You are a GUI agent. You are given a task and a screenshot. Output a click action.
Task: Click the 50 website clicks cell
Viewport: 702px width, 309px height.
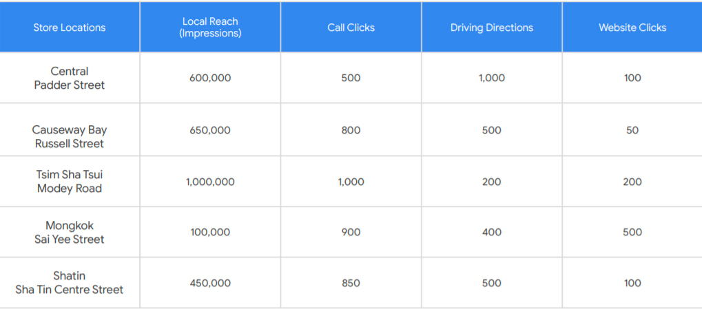click(x=632, y=130)
